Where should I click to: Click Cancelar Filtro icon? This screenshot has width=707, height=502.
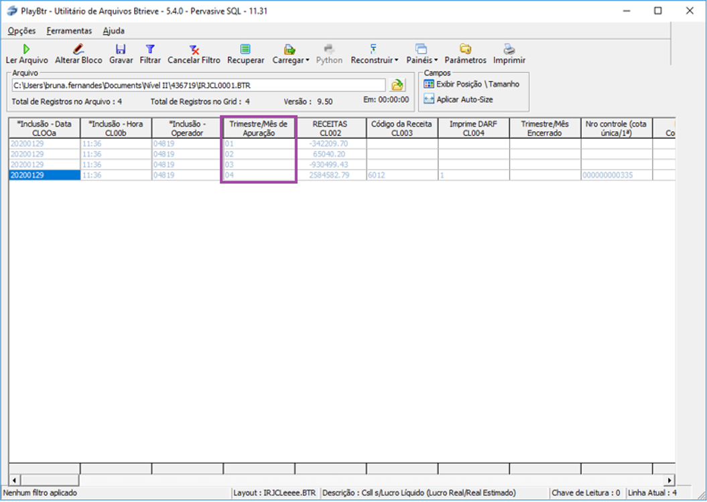pyautogui.click(x=194, y=50)
